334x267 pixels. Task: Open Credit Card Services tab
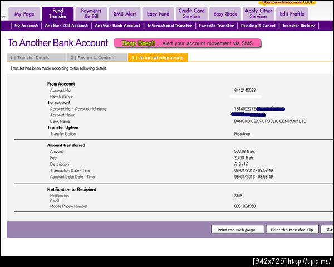(191, 13)
